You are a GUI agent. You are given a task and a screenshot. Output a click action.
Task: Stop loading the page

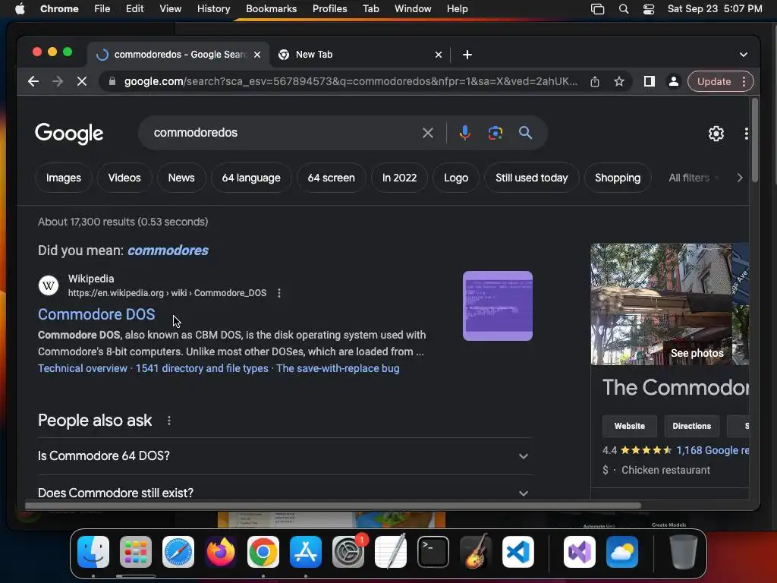pyautogui.click(x=82, y=81)
